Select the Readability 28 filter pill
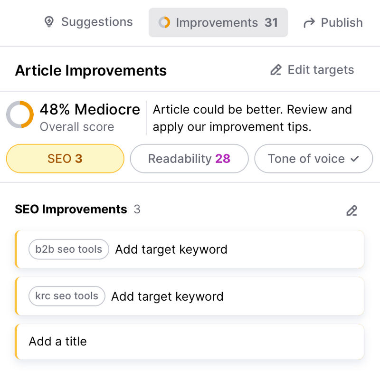 pos(189,159)
